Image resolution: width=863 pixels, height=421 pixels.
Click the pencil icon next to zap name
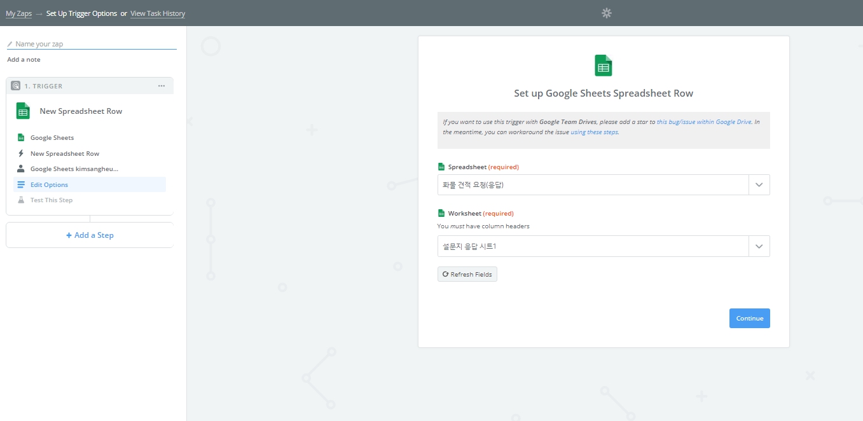click(10, 45)
